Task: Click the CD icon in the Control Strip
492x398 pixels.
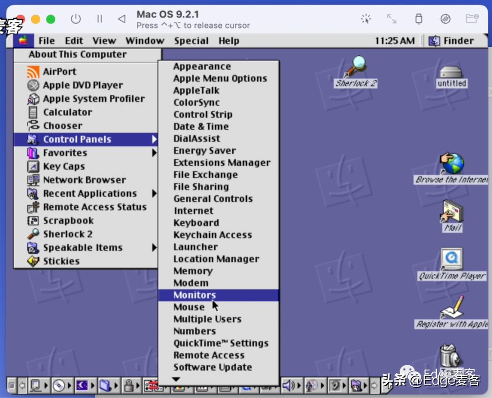Action: coord(58,386)
